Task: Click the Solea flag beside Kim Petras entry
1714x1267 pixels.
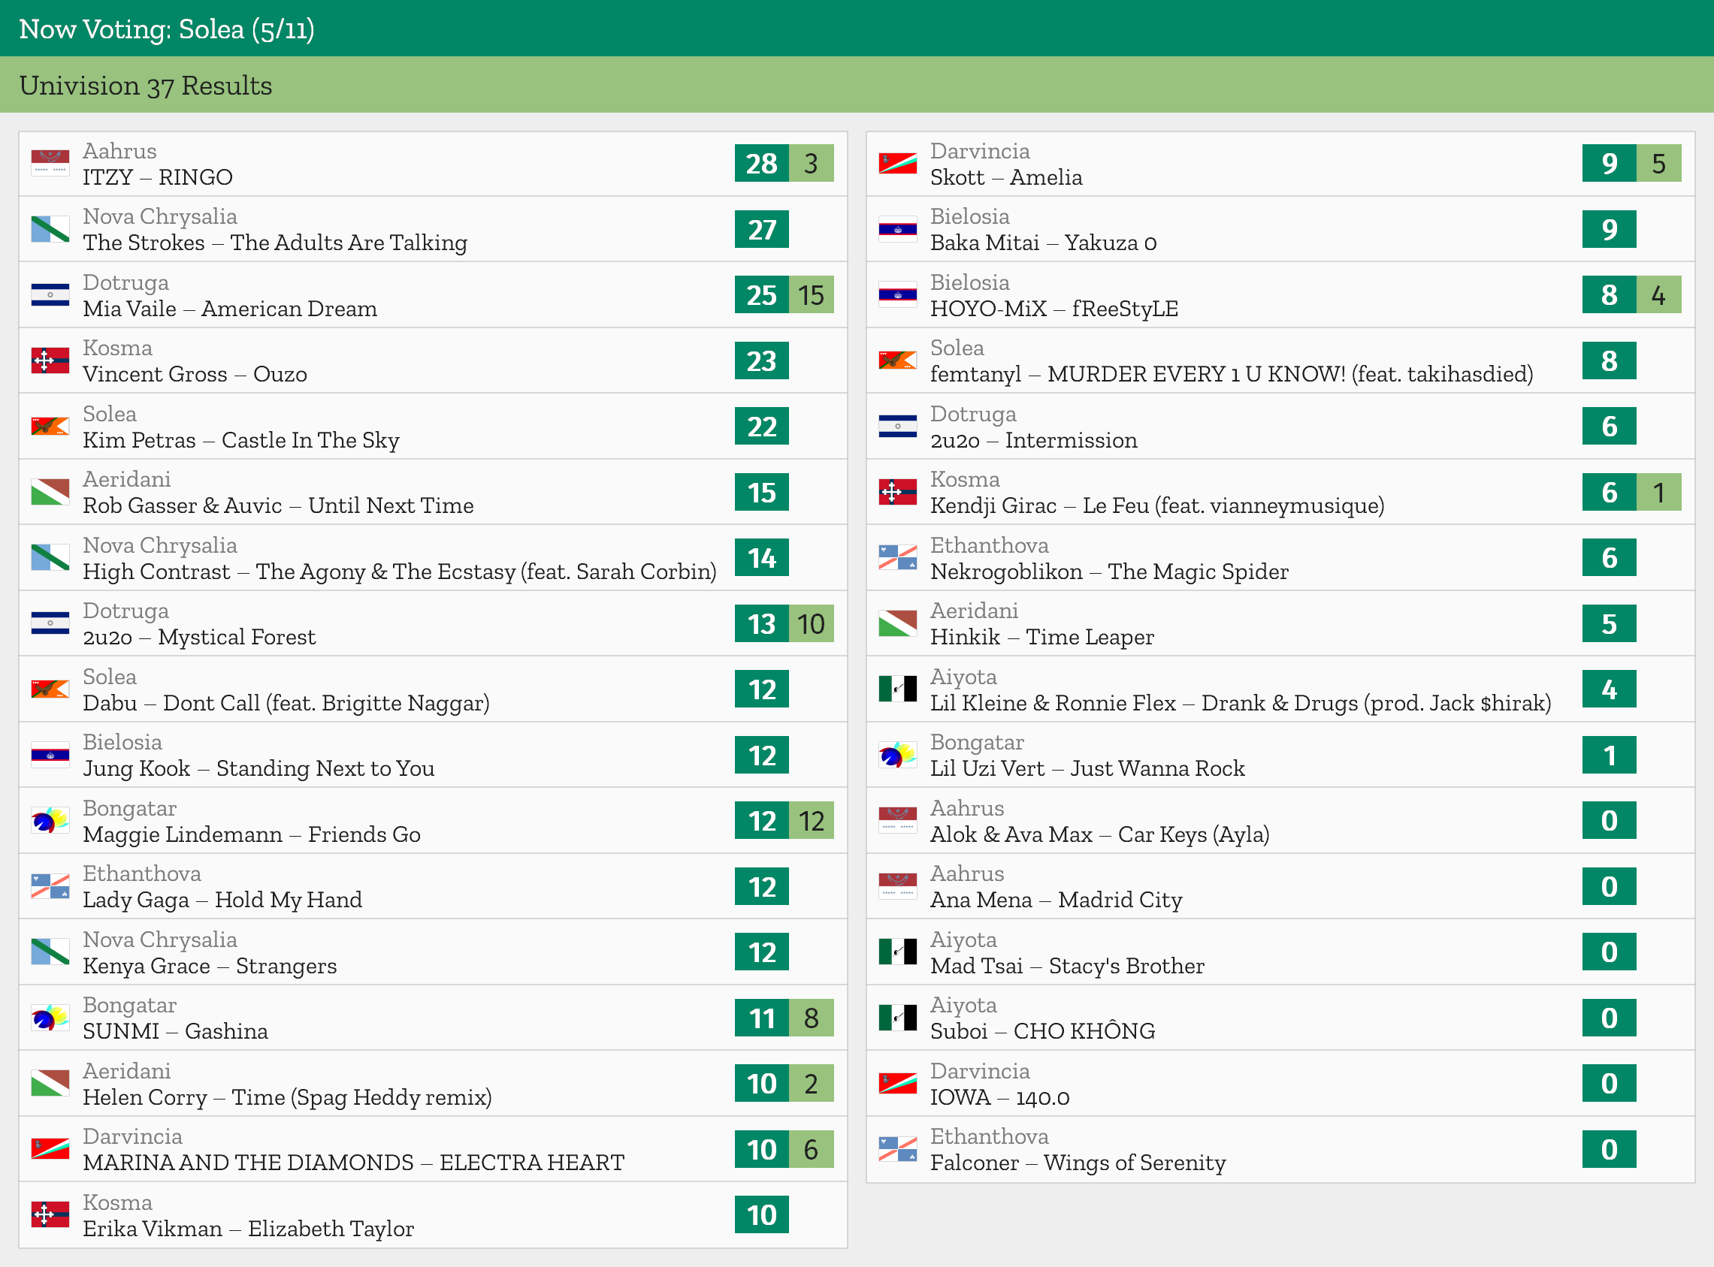Action: [50, 427]
